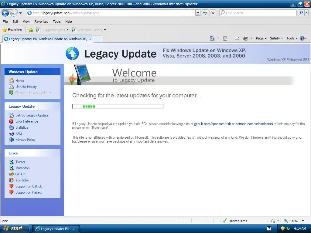The image size is (311, 233).
Task: Open github.com/sponsors/kirb link
Action: pyautogui.click(x=212, y=124)
